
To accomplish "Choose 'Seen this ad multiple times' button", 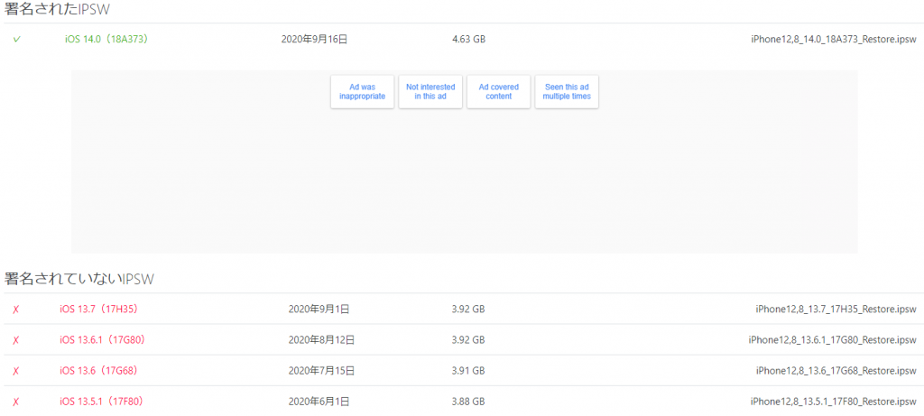I will pyautogui.click(x=567, y=92).
